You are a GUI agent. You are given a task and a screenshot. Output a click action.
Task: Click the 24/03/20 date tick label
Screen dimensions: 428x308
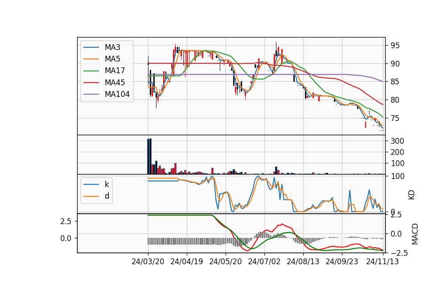click(148, 262)
